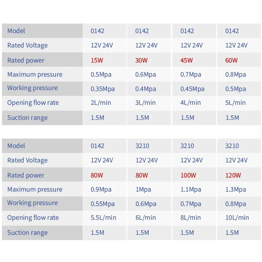Click the Working pressure label in top table
Image resolution: width=262 pixels, height=262 pixels.
[32, 88]
